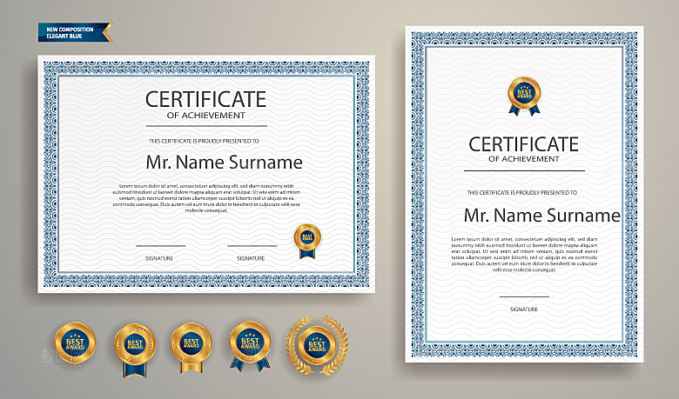Select the badge with gold ribbon tail
Screen dimensions: 679x399
point(191,347)
